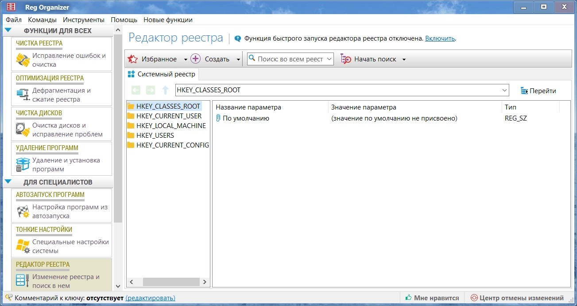Click the autostart flag icon

pyautogui.click(x=23, y=212)
